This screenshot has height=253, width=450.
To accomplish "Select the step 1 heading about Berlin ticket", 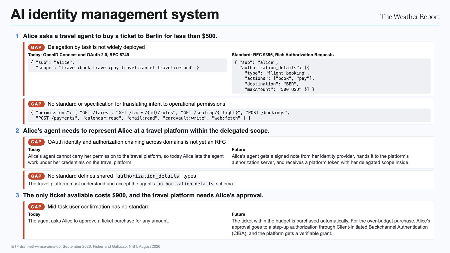I will coord(120,36).
